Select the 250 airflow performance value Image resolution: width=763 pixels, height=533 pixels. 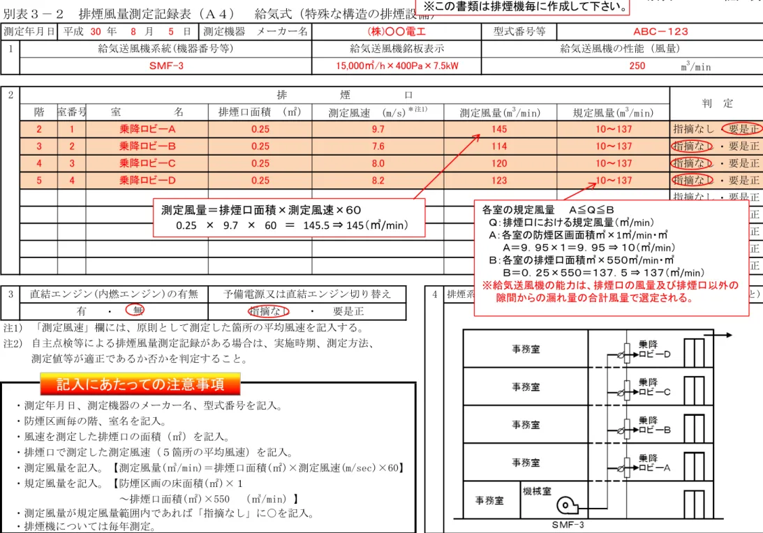(637, 66)
